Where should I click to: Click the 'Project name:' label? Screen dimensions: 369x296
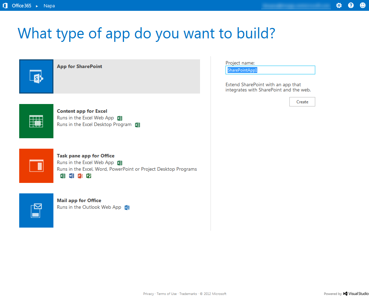coord(240,63)
